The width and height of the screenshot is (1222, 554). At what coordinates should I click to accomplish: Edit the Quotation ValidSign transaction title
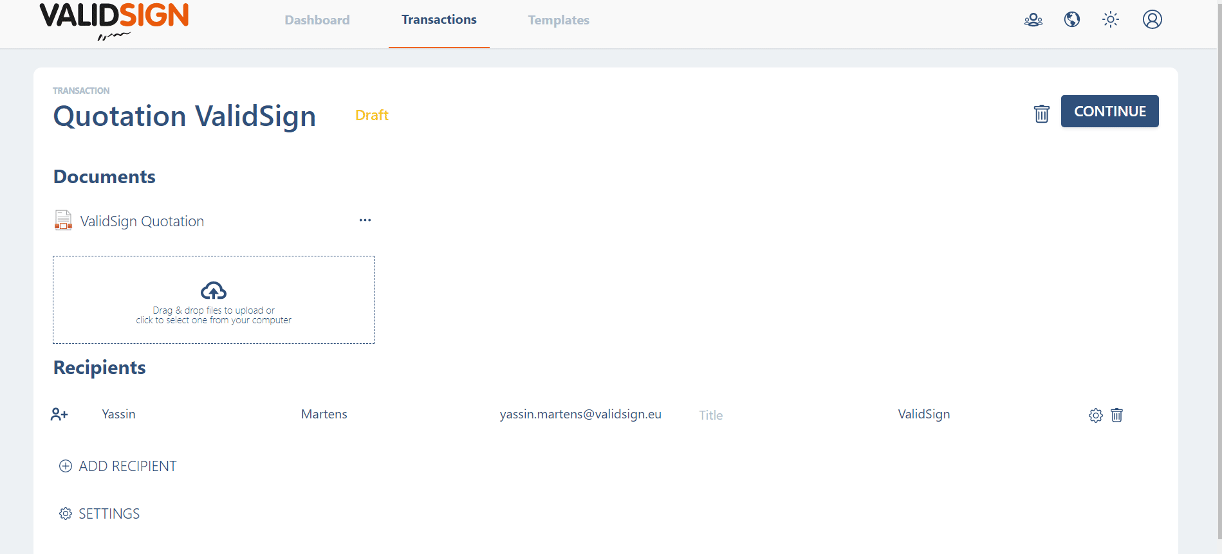point(185,116)
